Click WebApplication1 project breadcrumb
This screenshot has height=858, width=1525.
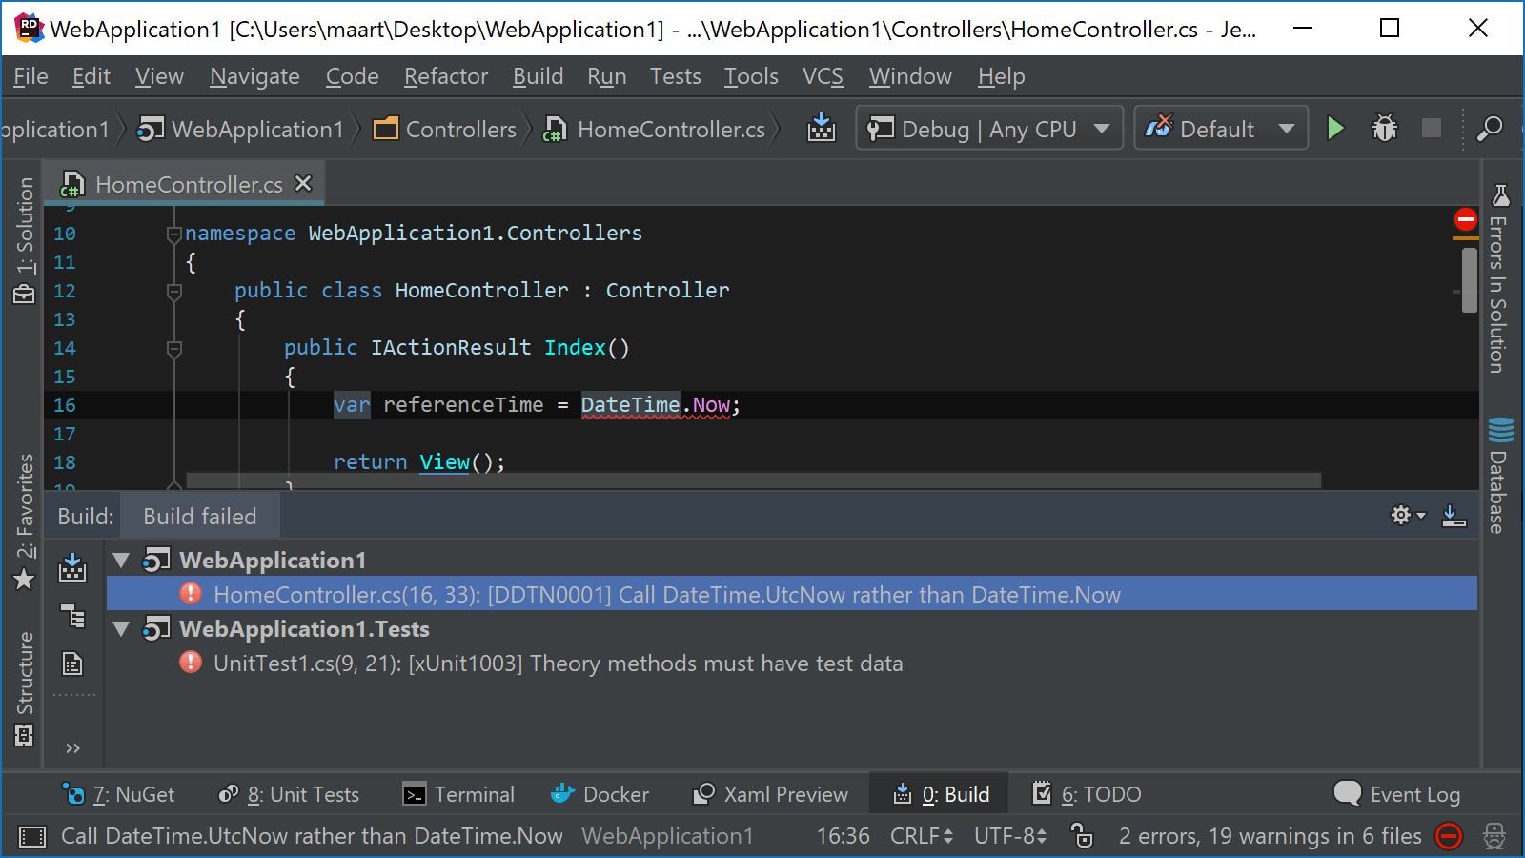240,129
